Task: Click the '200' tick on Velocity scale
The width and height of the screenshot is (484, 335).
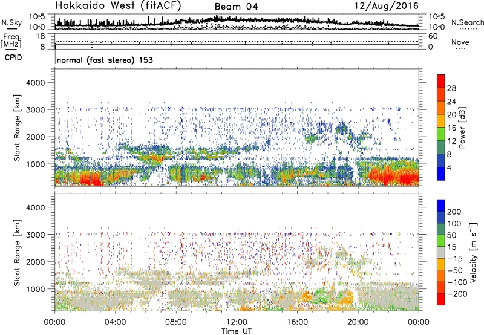Action: pos(454,212)
